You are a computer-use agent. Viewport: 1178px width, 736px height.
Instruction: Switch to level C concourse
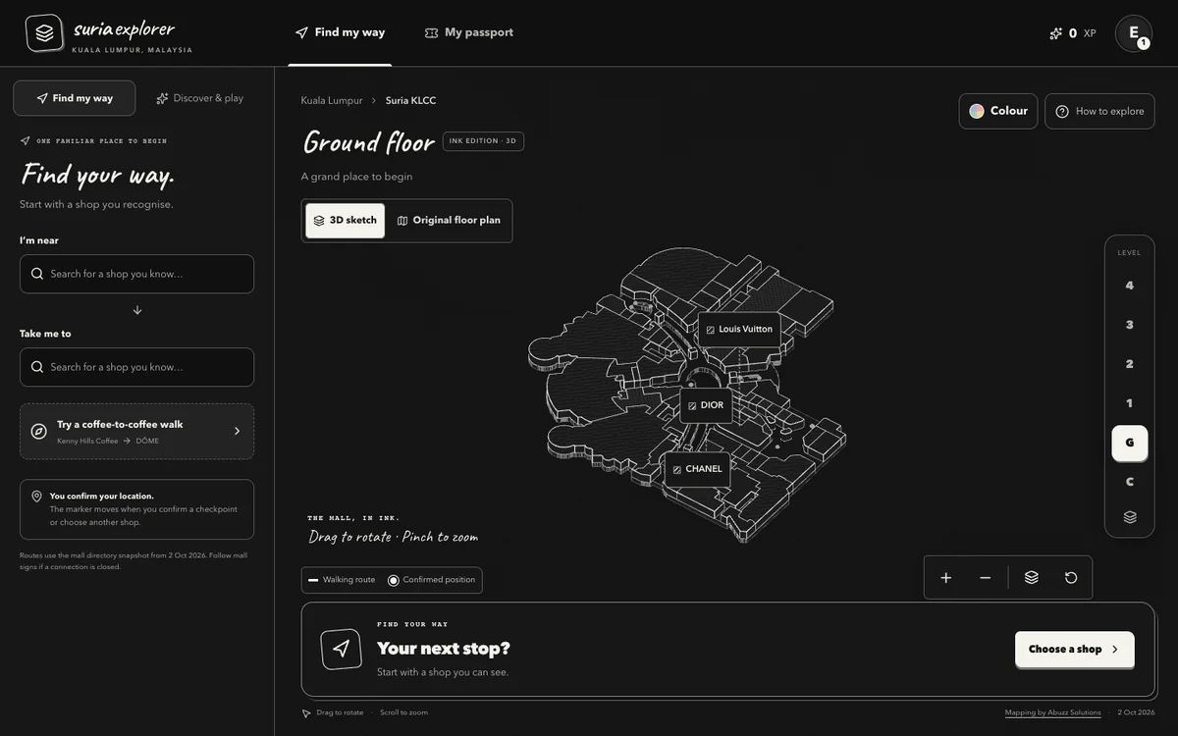(1130, 482)
